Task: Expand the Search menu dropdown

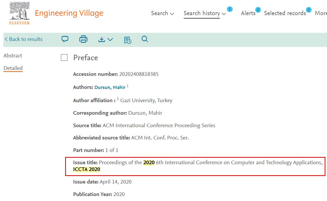Action: click(x=163, y=13)
